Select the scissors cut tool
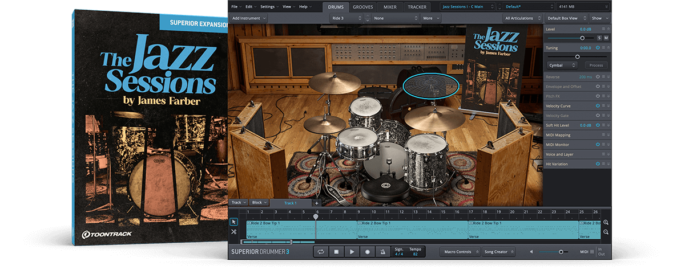The width and height of the screenshot is (685, 278). 234,232
